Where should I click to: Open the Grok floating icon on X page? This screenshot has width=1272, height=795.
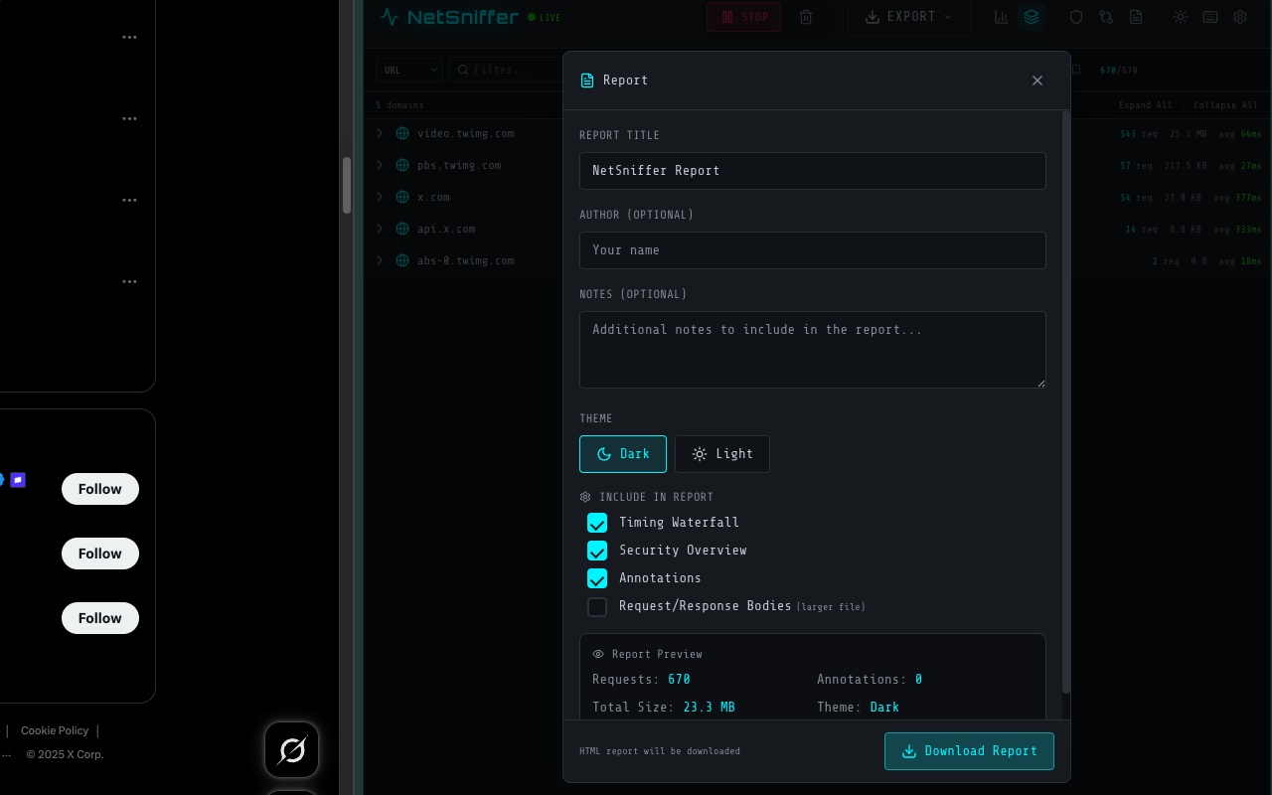pyautogui.click(x=292, y=750)
